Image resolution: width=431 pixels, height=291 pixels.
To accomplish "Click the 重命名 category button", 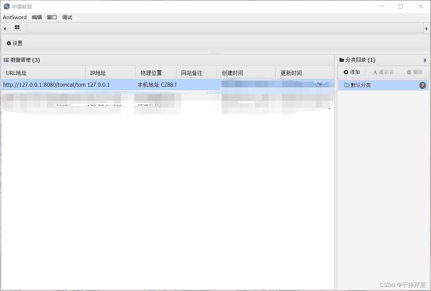I will coord(383,72).
